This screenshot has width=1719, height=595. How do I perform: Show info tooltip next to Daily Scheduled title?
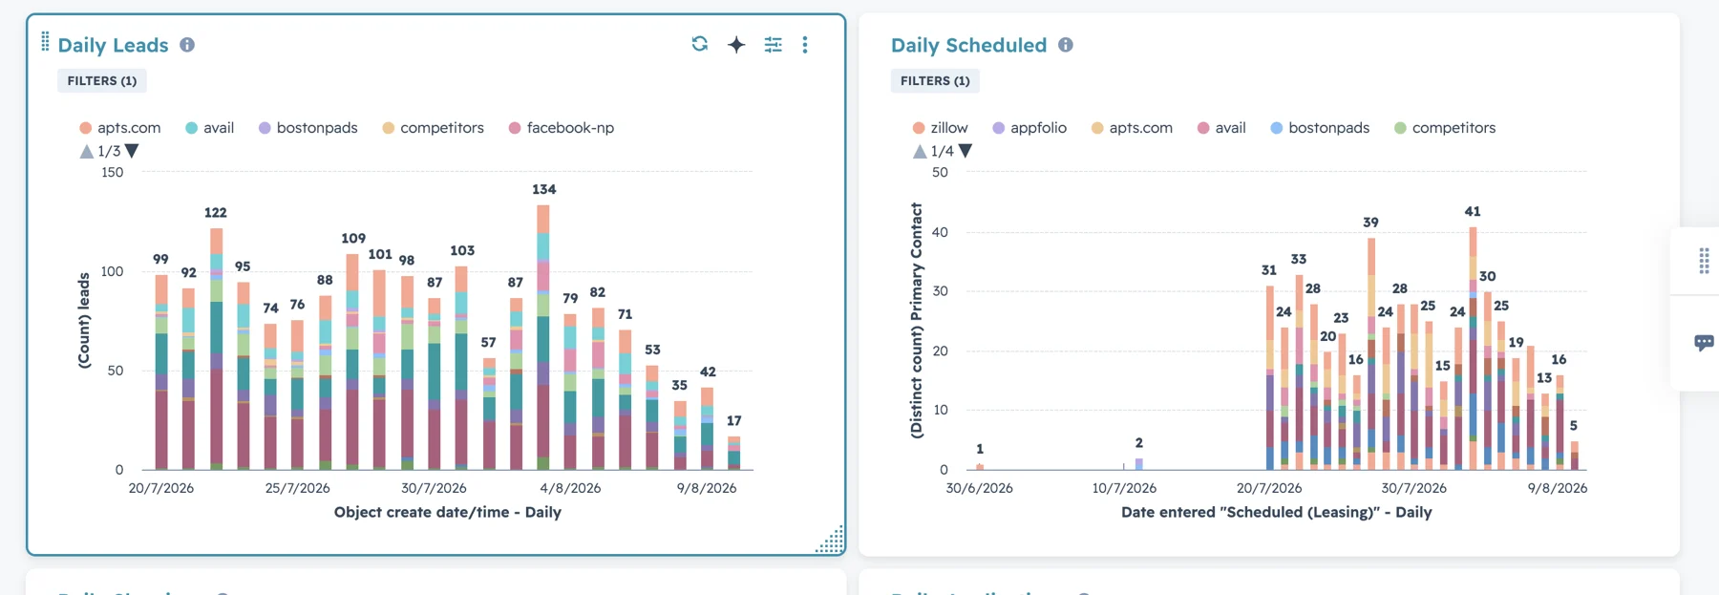point(1066,45)
